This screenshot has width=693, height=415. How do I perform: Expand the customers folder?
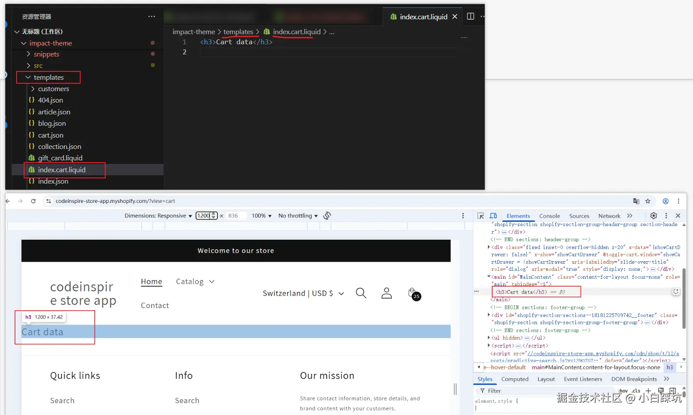tap(33, 89)
